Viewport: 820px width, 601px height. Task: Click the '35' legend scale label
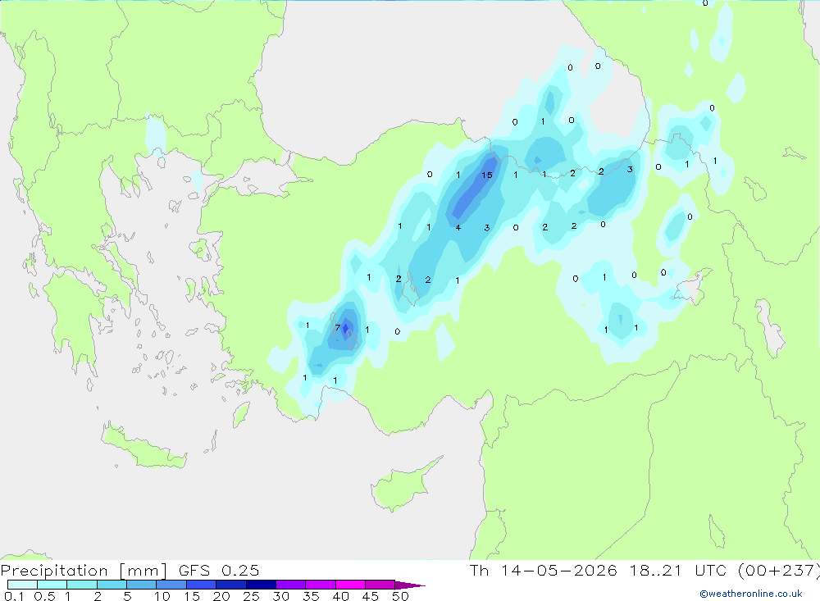(x=311, y=596)
